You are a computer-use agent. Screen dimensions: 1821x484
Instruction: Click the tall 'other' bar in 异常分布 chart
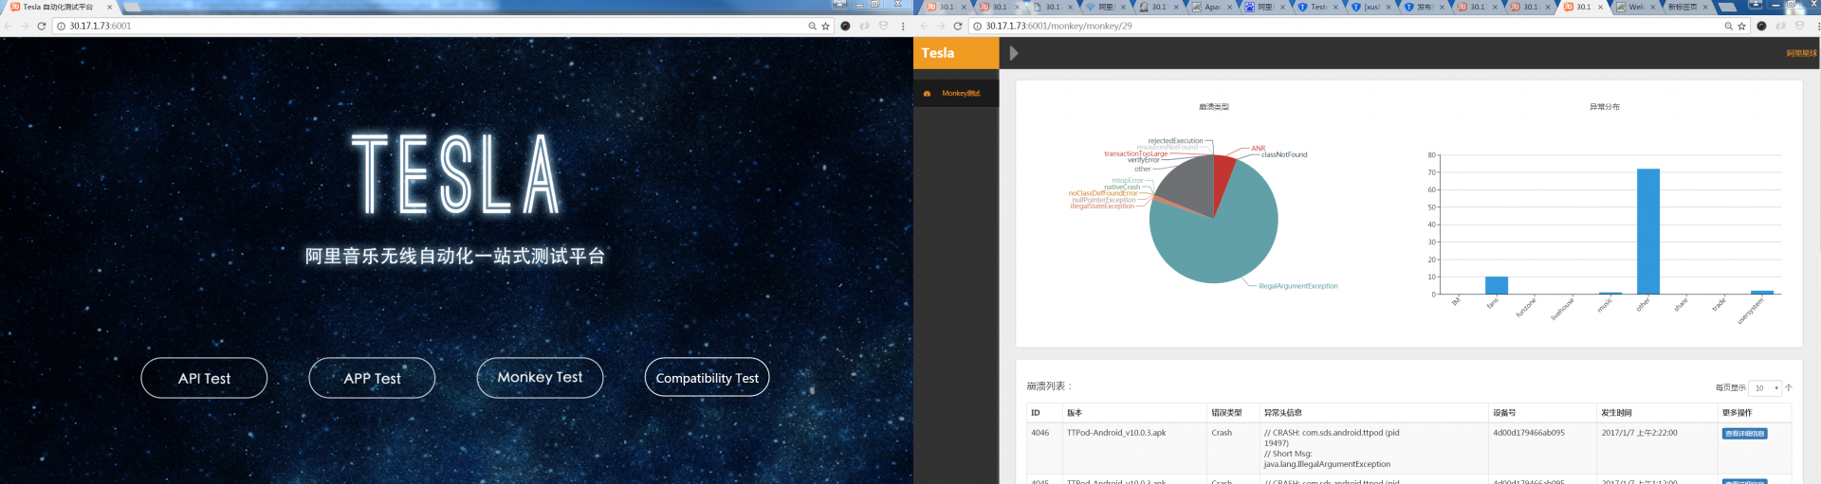coord(1647,232)
